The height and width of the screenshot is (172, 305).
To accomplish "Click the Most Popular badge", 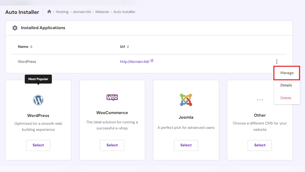I will tap(38, 79).
